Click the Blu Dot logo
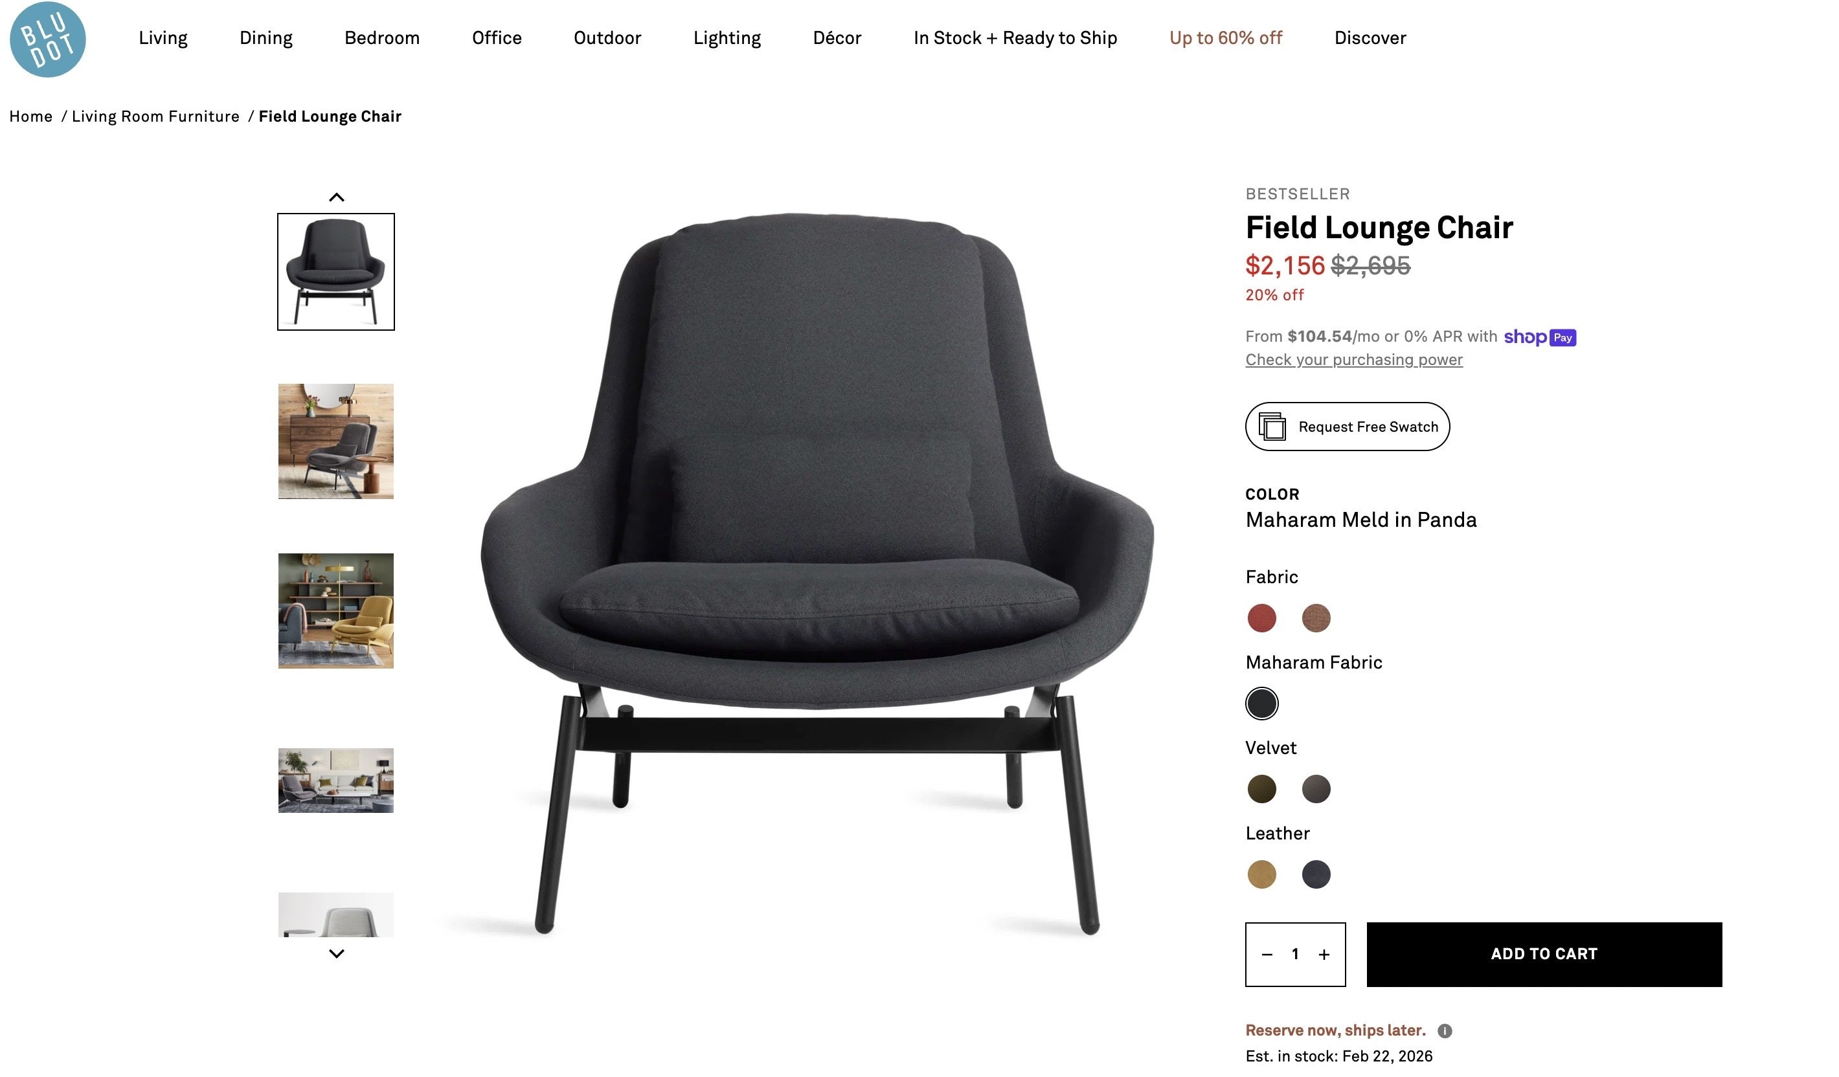 pos(47,39)
